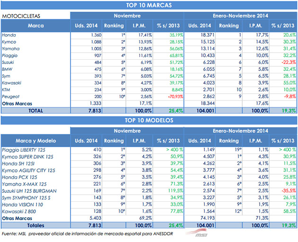
Task: Select Sym SYMPHONY 125 S model row
Action: [x=26, y=198]
